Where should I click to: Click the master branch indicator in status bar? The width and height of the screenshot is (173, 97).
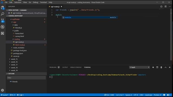(x=5, y=95)
